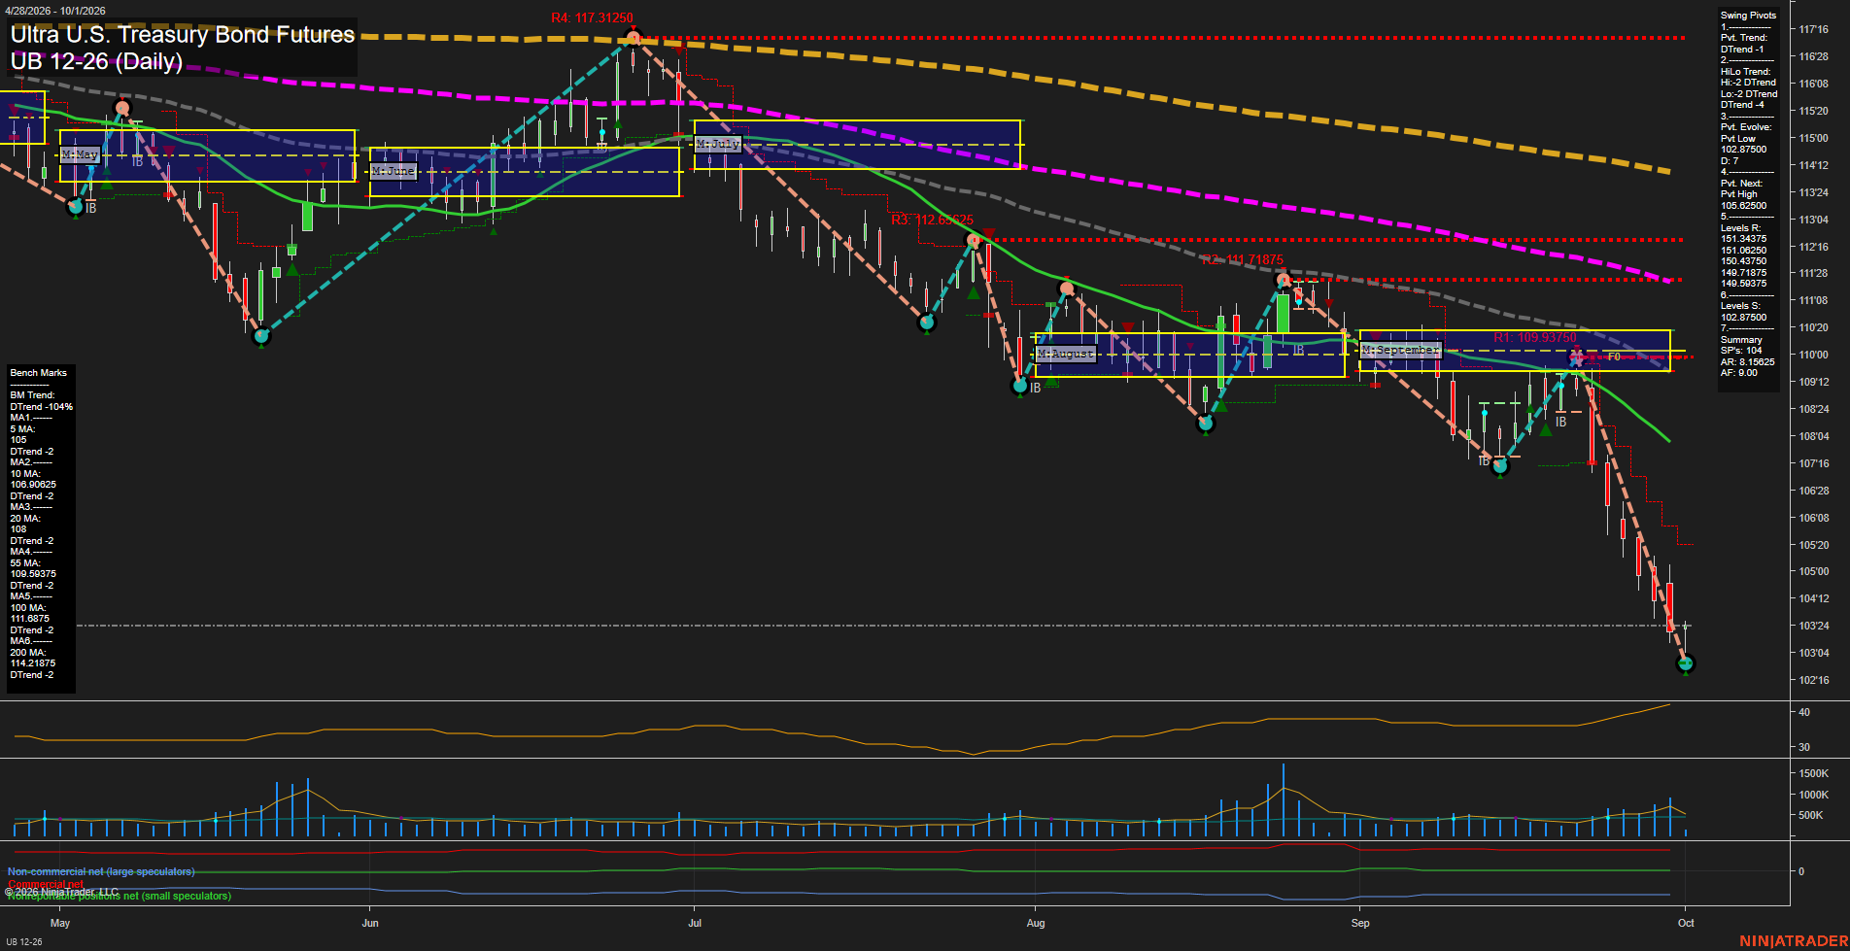This screenshot has height=951, width=1850.
Task: Click the 'R3: 112.65625' resistance label
Action: coord(932,221)
